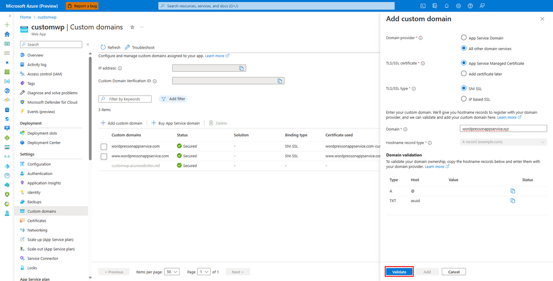The image size is (553, 281).
Task: Click the Learn more link under Domain validation
Action: 437,167
